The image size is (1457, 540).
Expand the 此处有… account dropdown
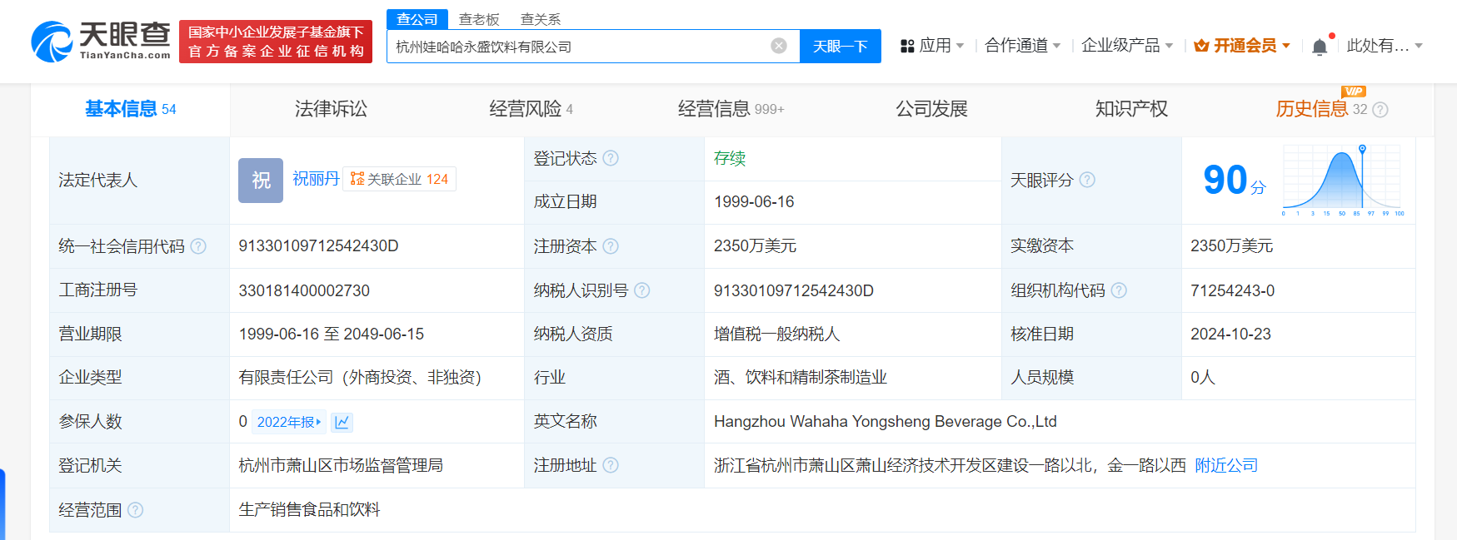pos(1419,46)
